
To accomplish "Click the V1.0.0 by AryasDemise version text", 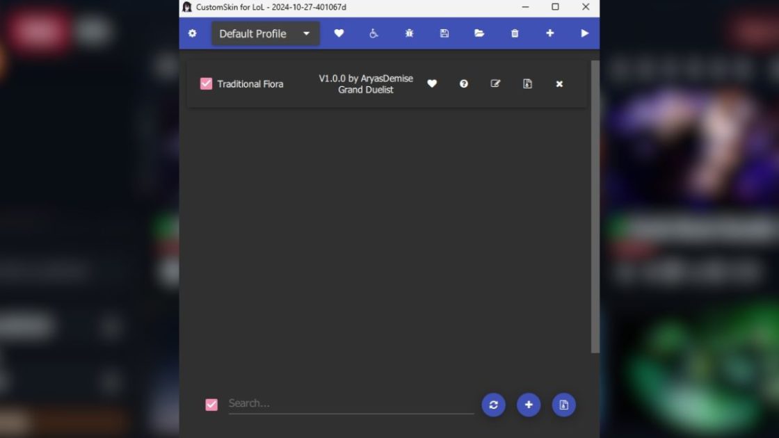I will click(366, 79).
